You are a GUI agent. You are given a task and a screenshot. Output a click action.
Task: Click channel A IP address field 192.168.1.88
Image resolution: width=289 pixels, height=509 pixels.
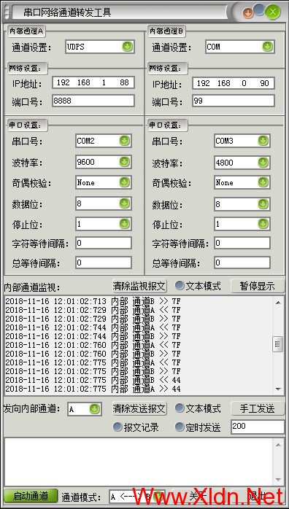[x=93, y=82]
